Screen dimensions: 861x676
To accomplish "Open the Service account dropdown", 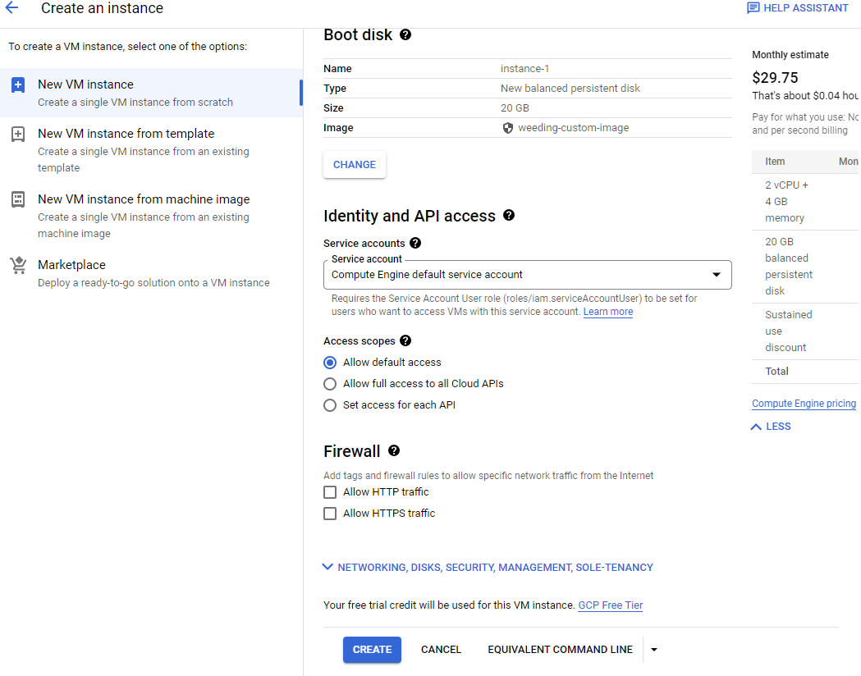I will (x=527, y=274).
